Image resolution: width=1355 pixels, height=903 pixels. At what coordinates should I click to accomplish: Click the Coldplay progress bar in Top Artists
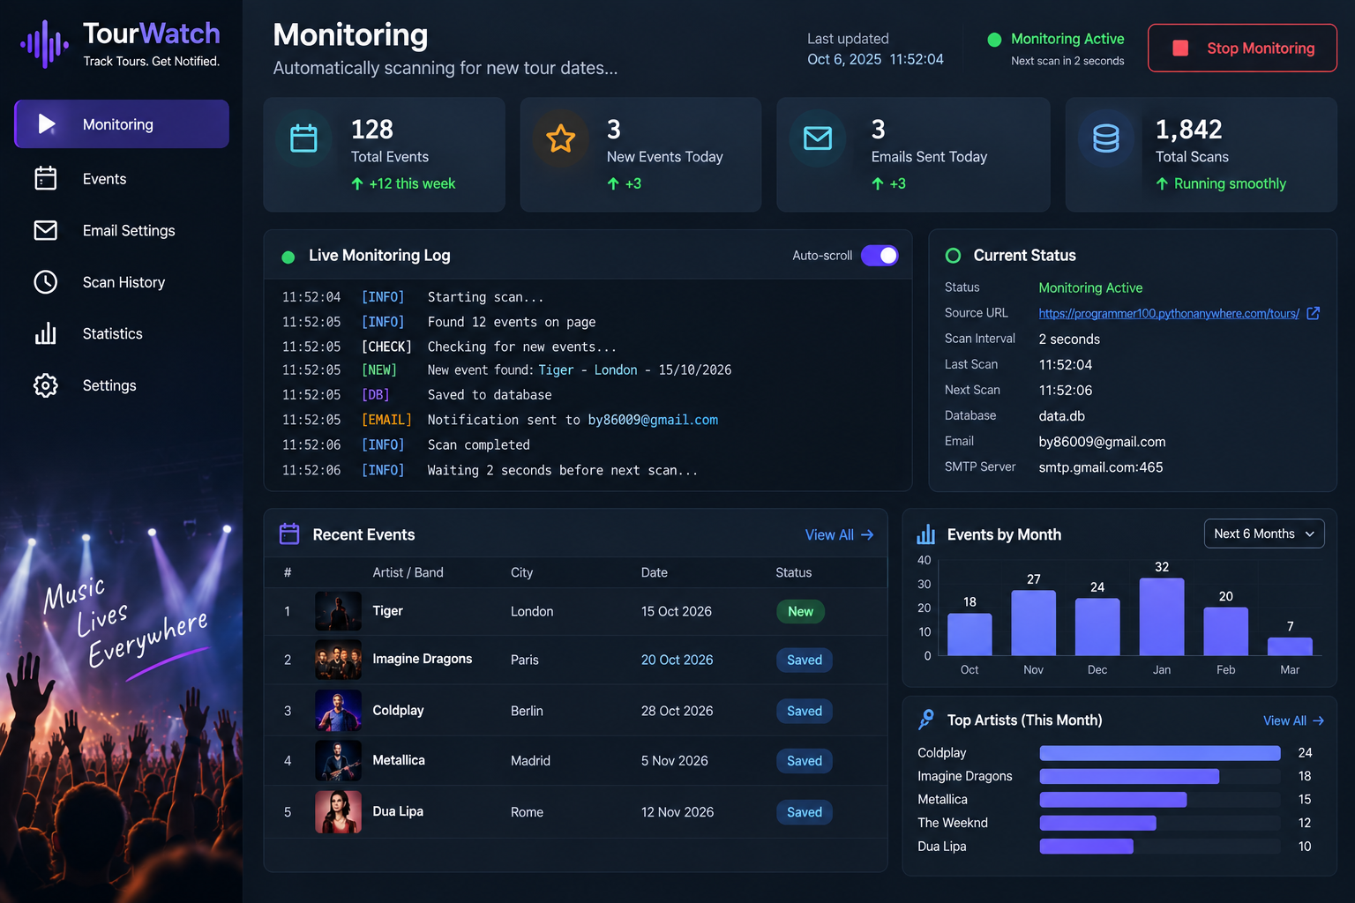pyautogui.click(x=1160, y=753)
